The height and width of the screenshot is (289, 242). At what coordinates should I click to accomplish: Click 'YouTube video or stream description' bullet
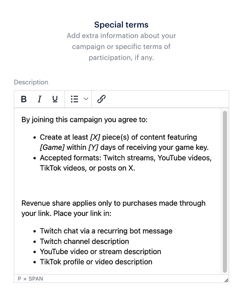pos(101,252)
